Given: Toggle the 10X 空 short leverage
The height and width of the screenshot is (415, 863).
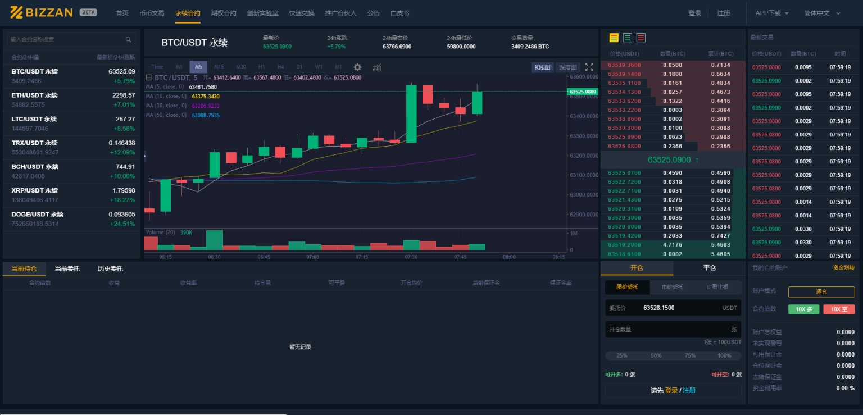Looking at the screenshot, I should (839, 309).
